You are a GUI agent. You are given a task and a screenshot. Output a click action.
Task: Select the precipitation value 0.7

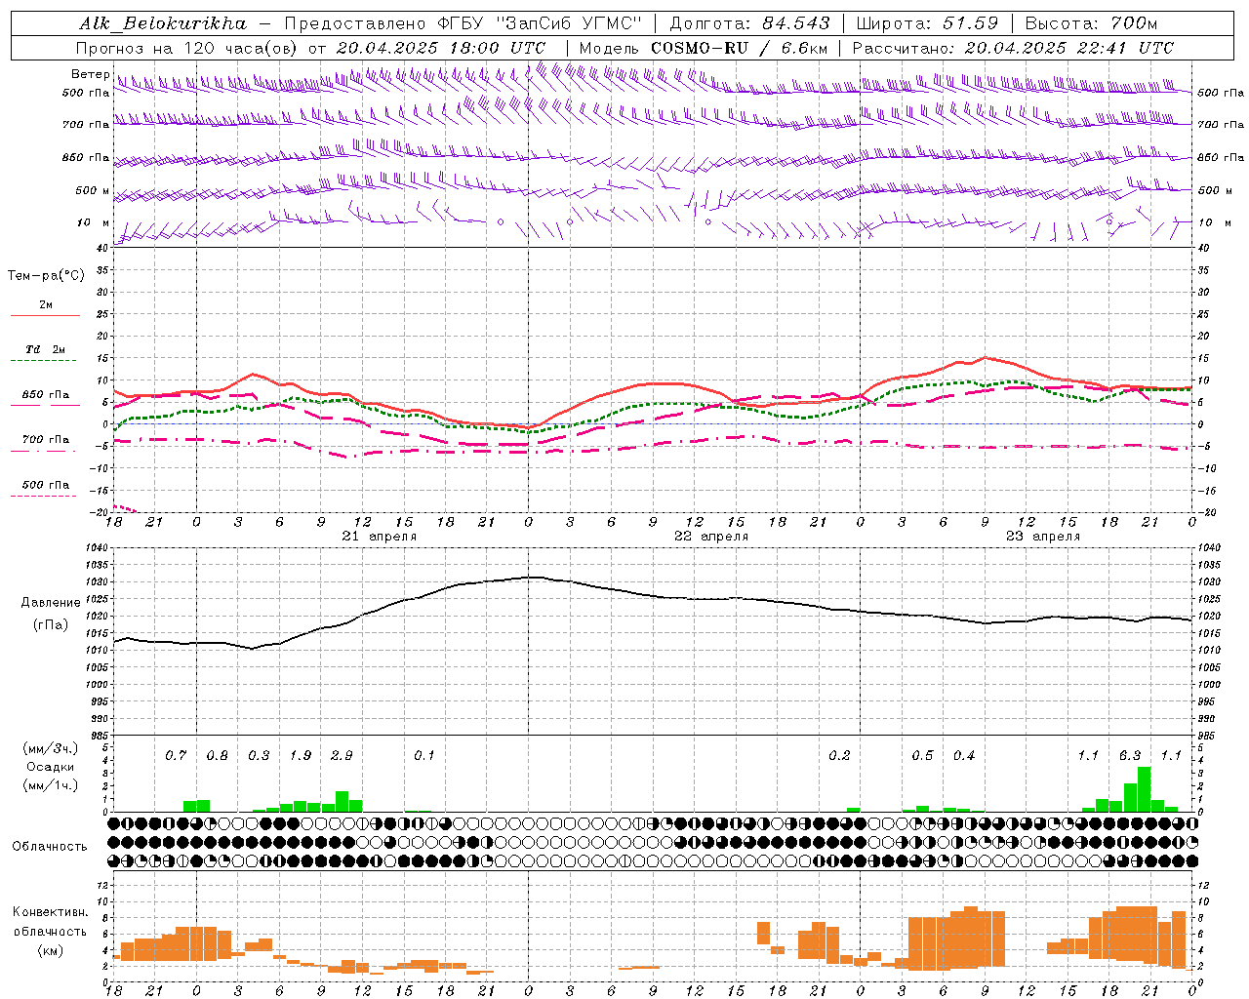[x=176, y=756]
